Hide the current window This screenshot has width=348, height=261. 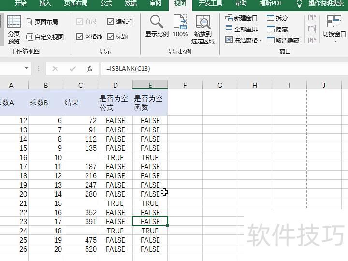(277, 29)
